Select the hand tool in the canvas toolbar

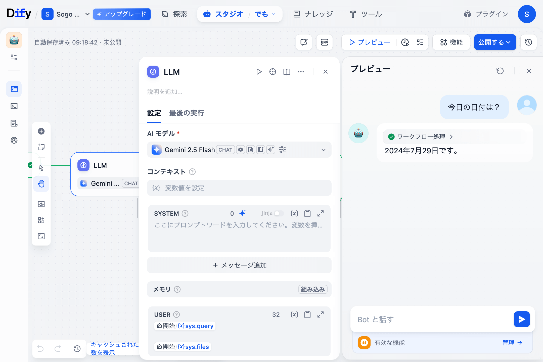point(41,184)
